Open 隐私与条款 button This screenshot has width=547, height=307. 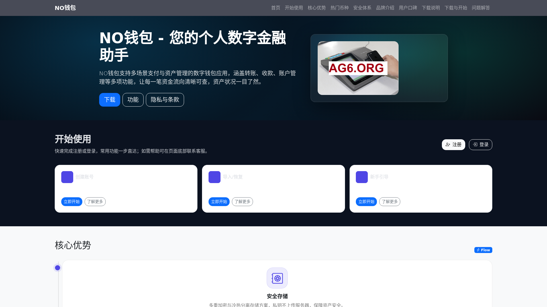(x=165, y=100)
